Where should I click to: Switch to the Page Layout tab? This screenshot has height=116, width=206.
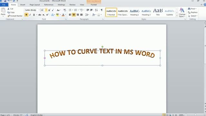pos(35,5)
